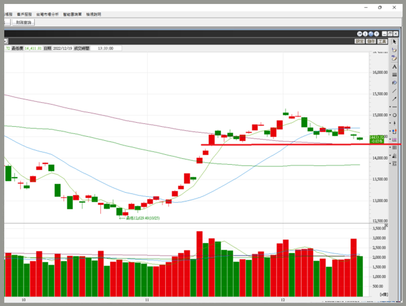Expand the pin marker tool options arrow
Image resolution: width=406 pixels, height=306 pixels.
[x=390, y=123]
